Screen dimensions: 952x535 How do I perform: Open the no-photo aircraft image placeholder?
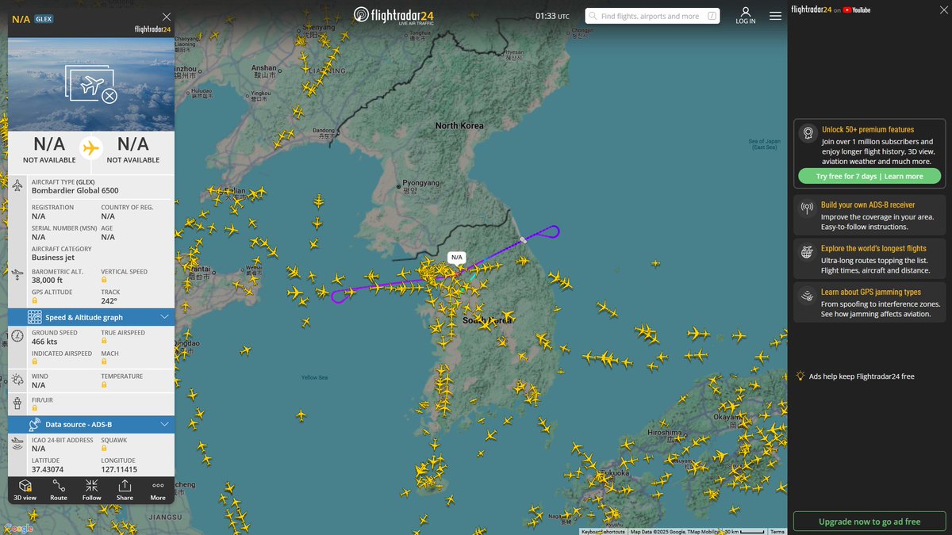[91, 84]
